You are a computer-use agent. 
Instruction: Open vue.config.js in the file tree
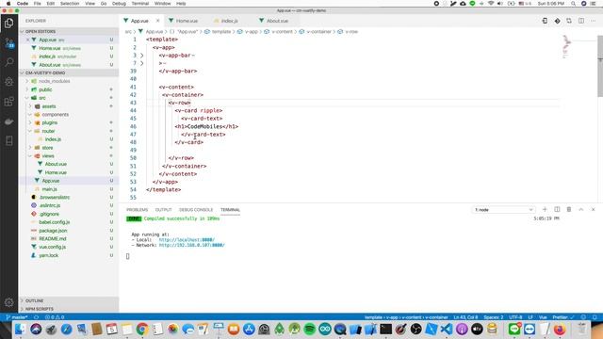[53, 247]
